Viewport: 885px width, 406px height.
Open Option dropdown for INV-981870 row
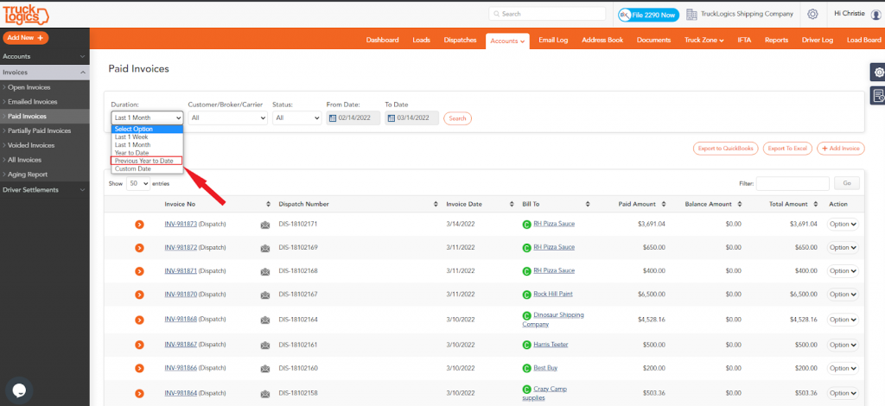[x=843, y=295]
